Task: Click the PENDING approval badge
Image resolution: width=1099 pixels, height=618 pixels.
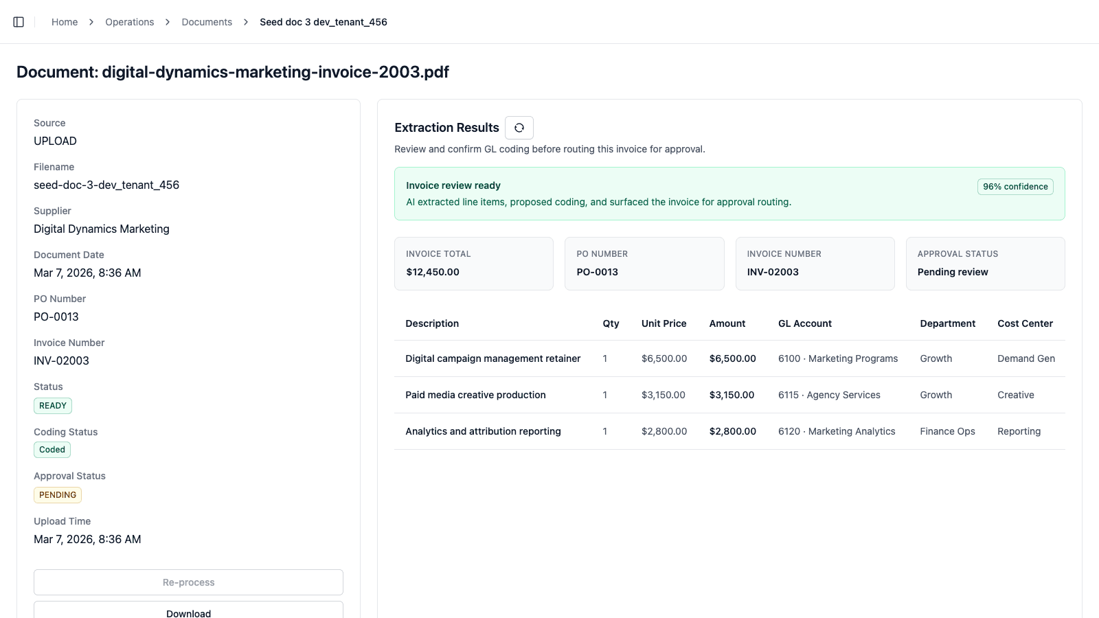Action: [57, 494]
